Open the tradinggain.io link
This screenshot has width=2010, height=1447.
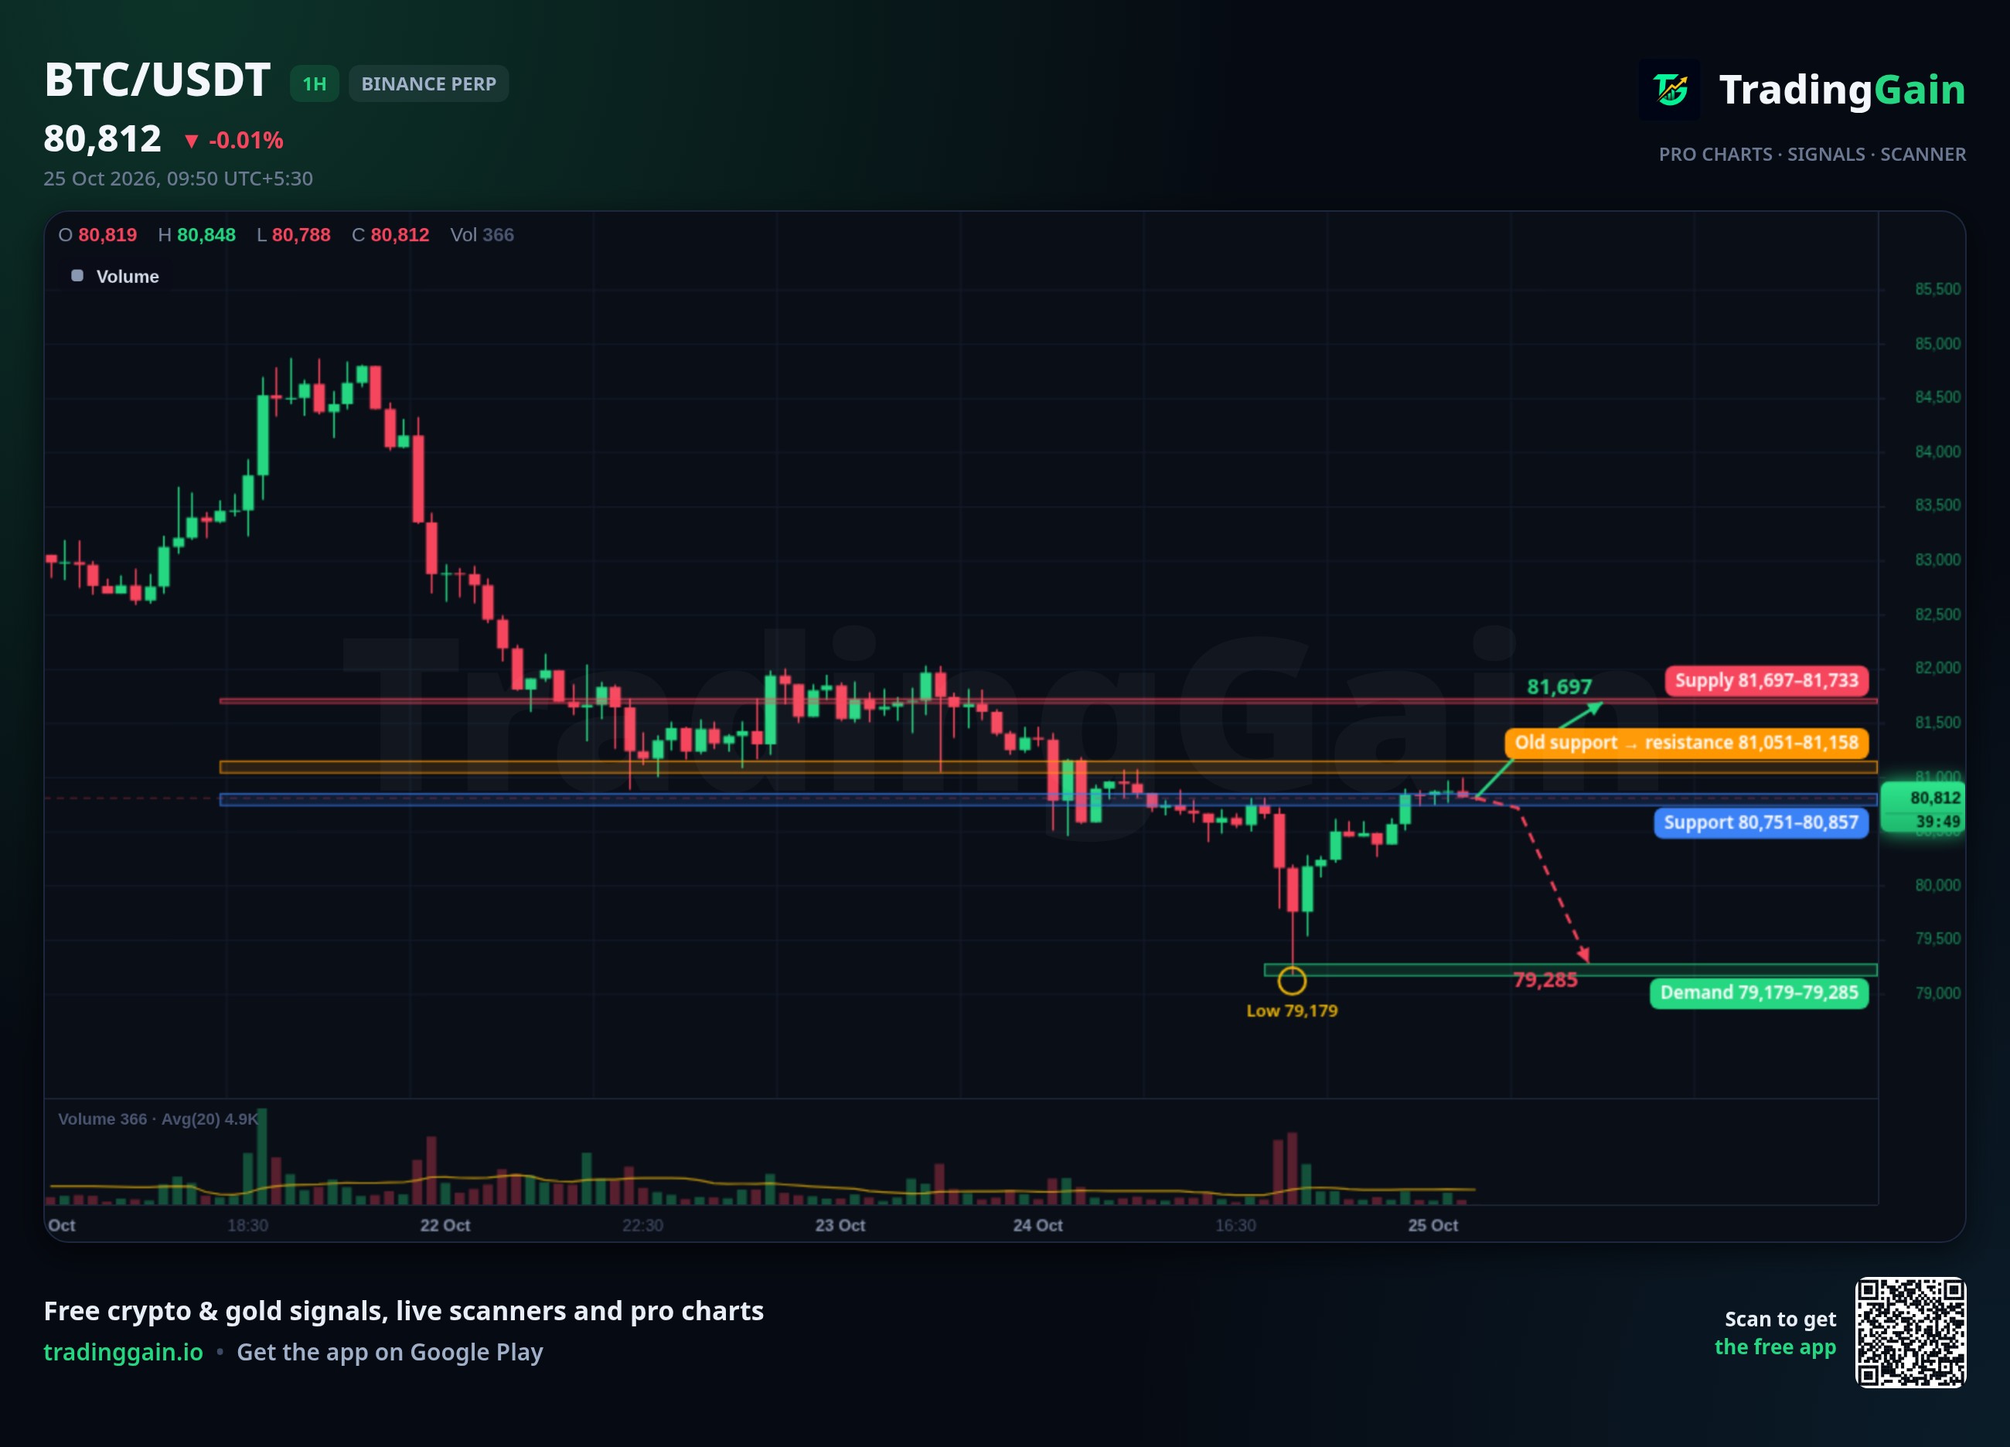(x=123, y=1352)
